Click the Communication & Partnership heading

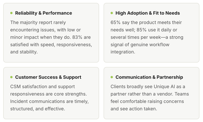149,77
